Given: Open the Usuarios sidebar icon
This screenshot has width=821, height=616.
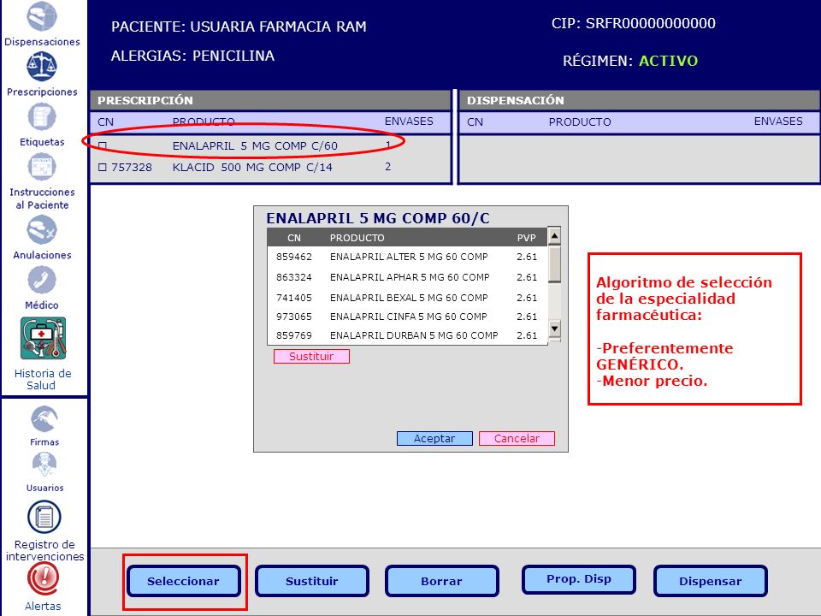Looking at the screenshot, I should coord(44,465).
